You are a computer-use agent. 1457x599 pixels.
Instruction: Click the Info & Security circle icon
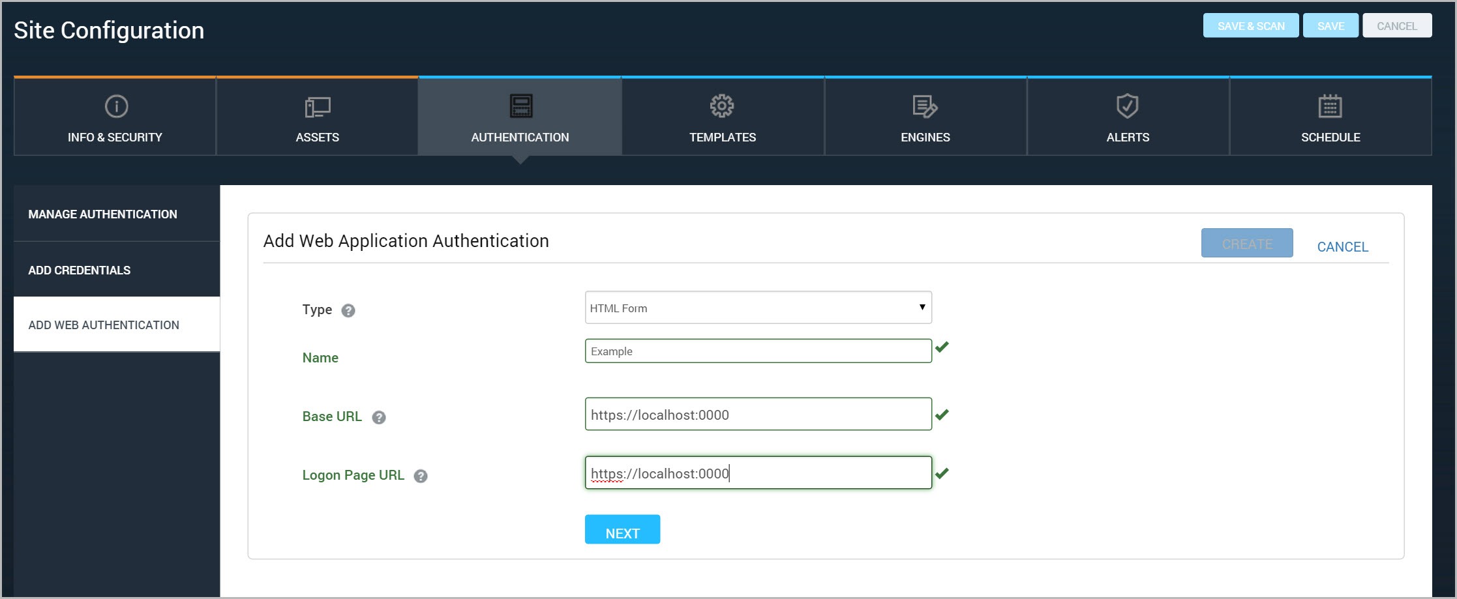(x=116, y=106)
